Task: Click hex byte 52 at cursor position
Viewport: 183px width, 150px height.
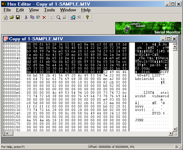Action: click(105, 72)
